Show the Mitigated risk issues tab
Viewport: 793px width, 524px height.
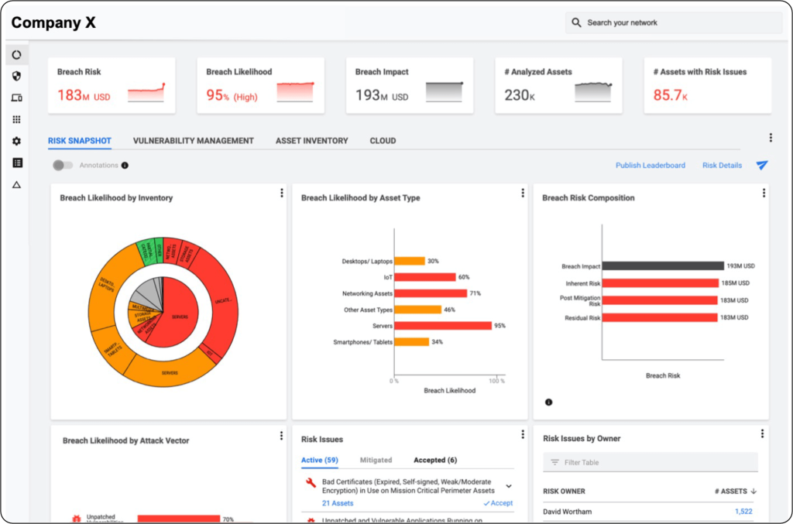click(x=376, y=460)
